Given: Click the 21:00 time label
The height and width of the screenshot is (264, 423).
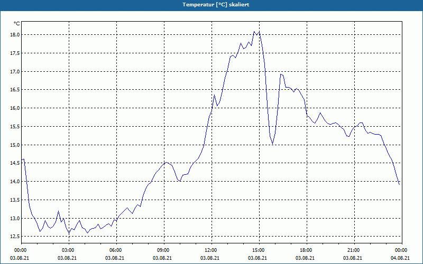Looking at the screenshot, I should click(354, 250).
